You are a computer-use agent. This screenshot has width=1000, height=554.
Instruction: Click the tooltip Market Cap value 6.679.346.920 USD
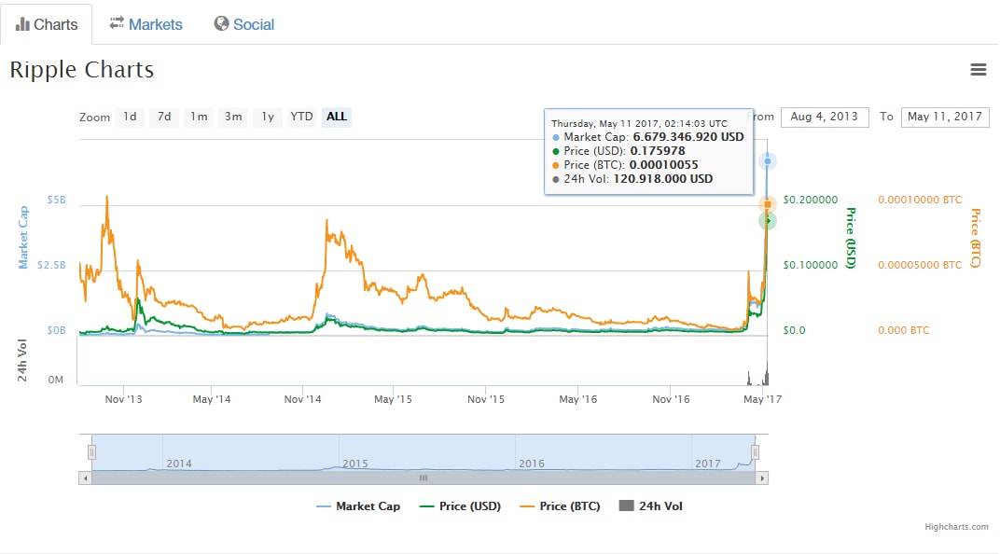(688, 137)
